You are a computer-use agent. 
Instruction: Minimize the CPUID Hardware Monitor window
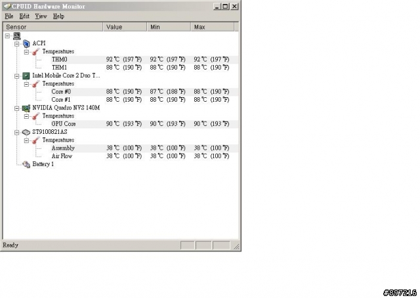(x=217, y=7)
